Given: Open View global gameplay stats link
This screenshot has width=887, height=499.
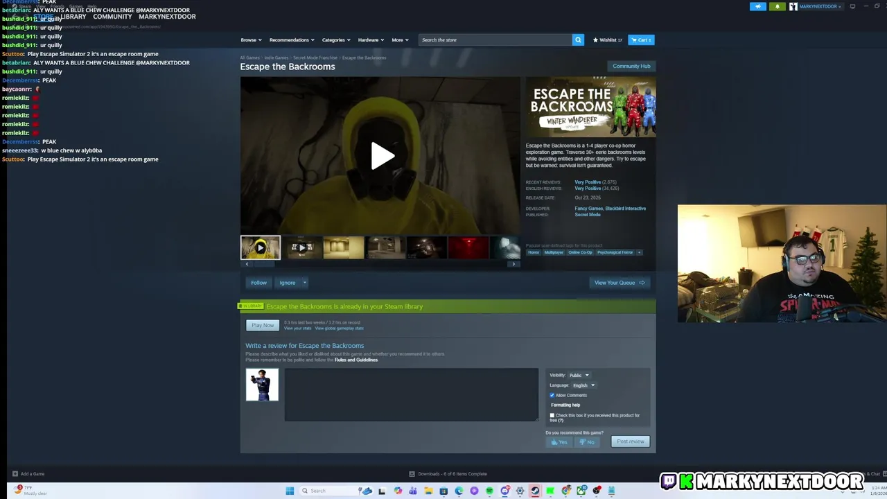Looking at the screenshot, I should [x=340, y=328].
